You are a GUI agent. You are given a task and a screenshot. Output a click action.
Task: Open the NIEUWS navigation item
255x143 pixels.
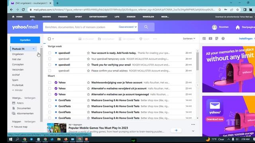(47, 17)
